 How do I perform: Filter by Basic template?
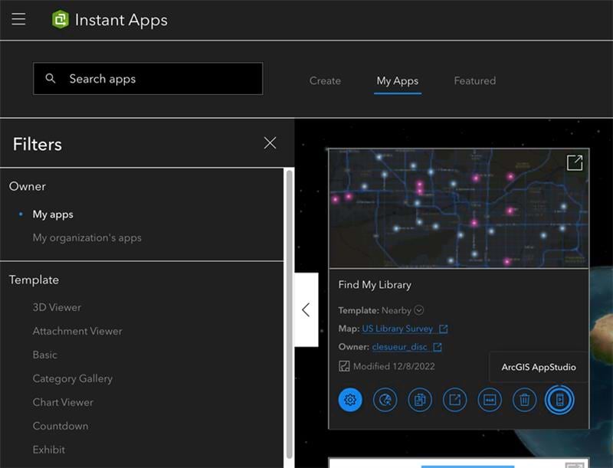45,355
